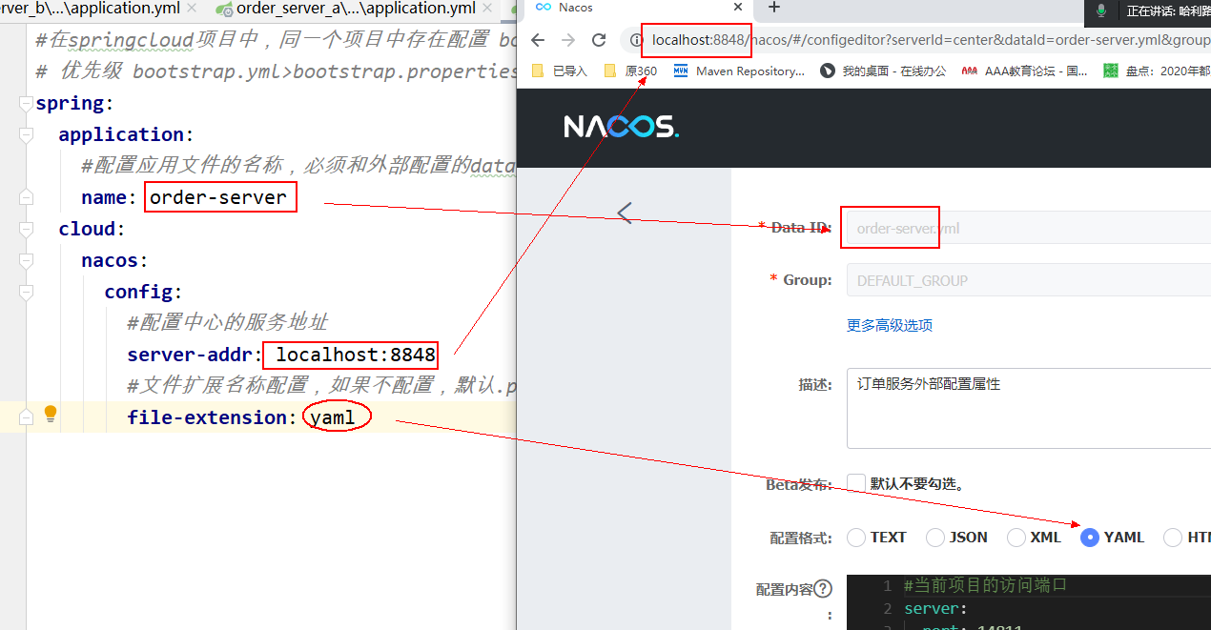Screen dimensions: 1211x630
Task: Collapse the cloud: YAML block
Action: click(27, 229)
